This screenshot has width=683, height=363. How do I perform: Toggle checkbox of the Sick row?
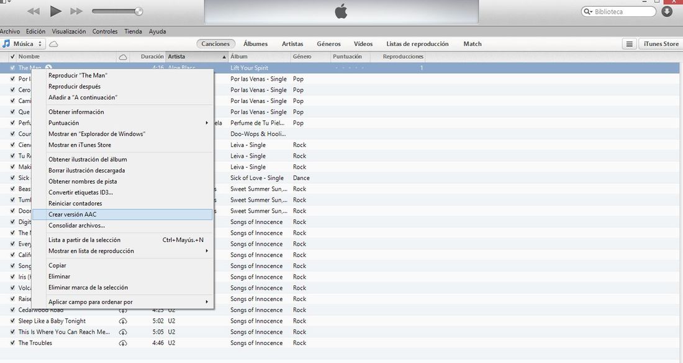(12, 178)
